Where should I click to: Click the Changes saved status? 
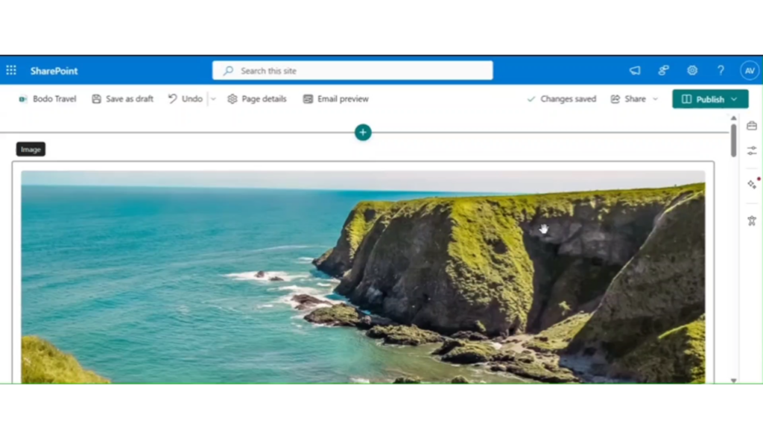562,99
